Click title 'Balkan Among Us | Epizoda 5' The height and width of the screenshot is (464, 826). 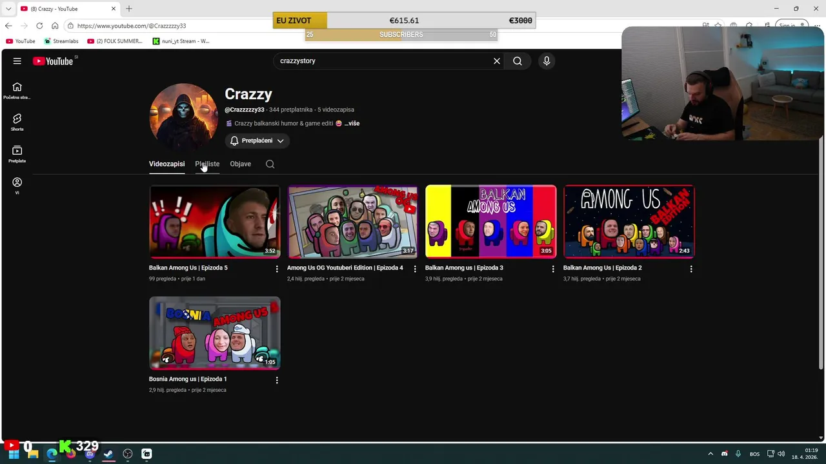tap(188, 267)
